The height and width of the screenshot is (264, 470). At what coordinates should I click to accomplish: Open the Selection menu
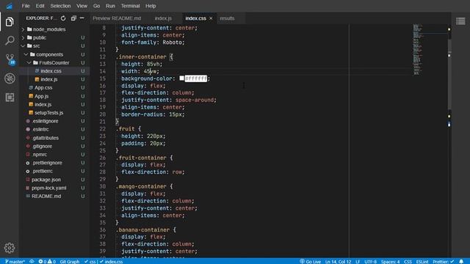60,6
